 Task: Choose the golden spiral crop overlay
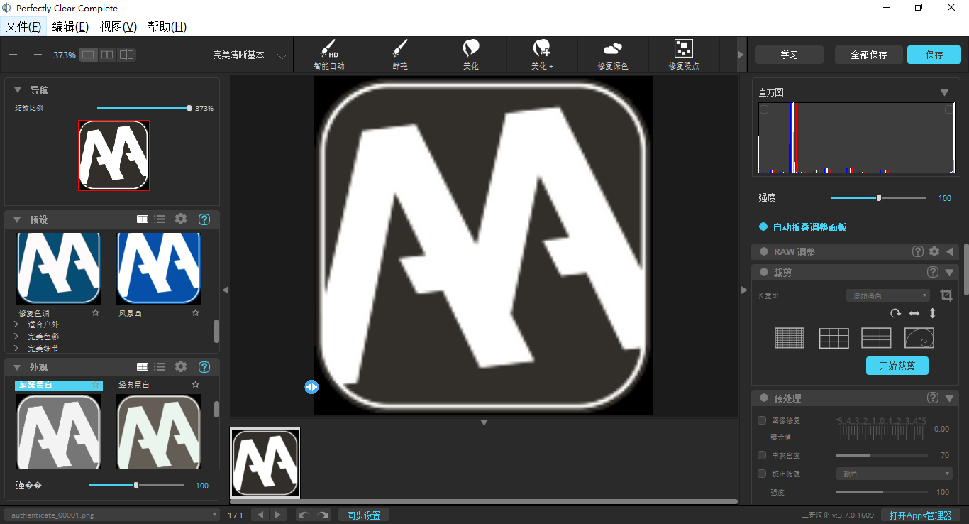pyautogui.click(x=919, y=338)
